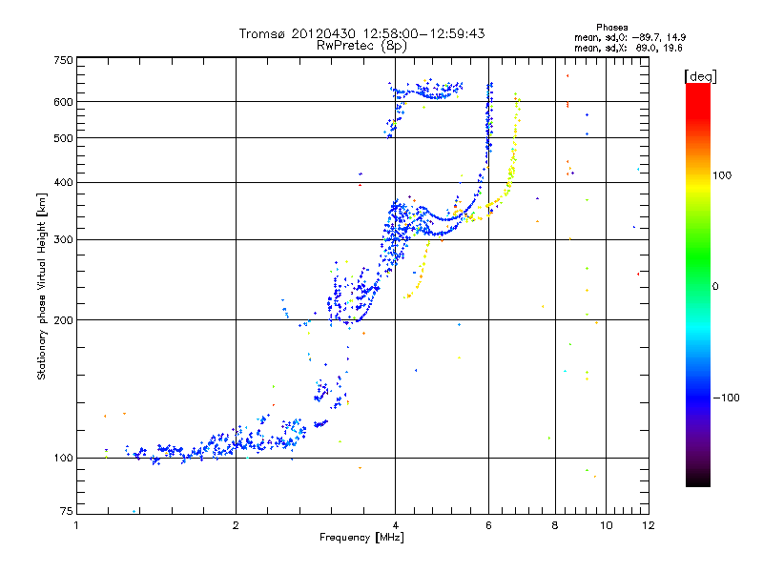Image resolution: width=763 pixels, height=572 pixels.
Task: Click the '[deg]' colorbar unit label
Action: pyautogui.click(x=700, y=76)
